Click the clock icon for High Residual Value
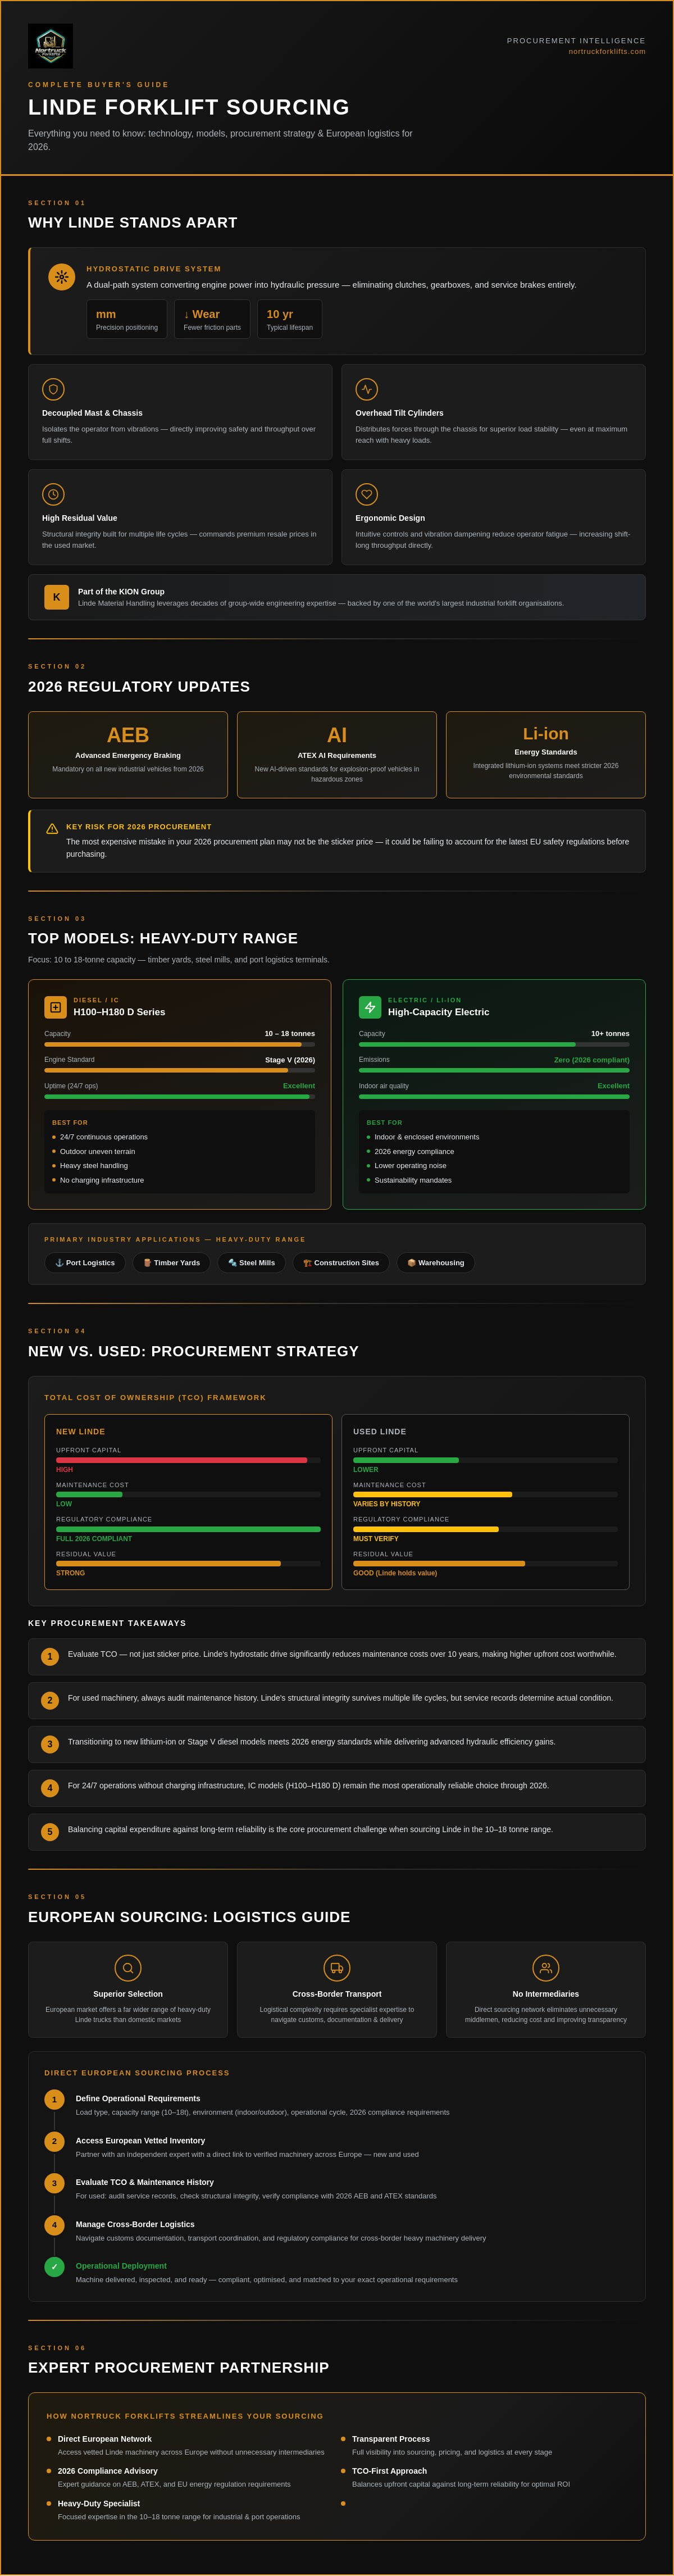This screenshot has width=674, height=2576. click(54, 494)
